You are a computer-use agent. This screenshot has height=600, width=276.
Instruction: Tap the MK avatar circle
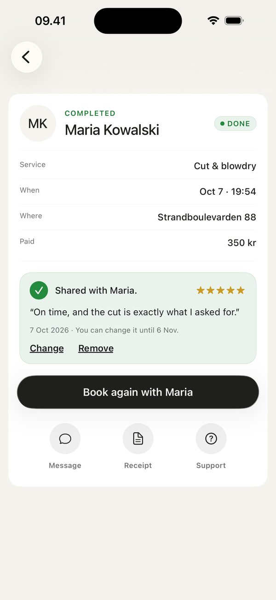click(x=38, y=123)
